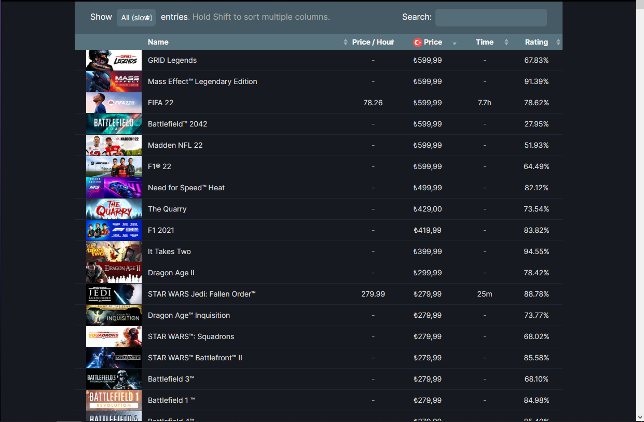Select Battlefield 2042 rating 27.95%
Viewport: 644px width, 422px height.
537,124
